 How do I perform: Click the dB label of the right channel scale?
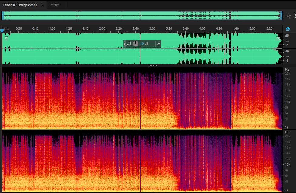(287, 51)
